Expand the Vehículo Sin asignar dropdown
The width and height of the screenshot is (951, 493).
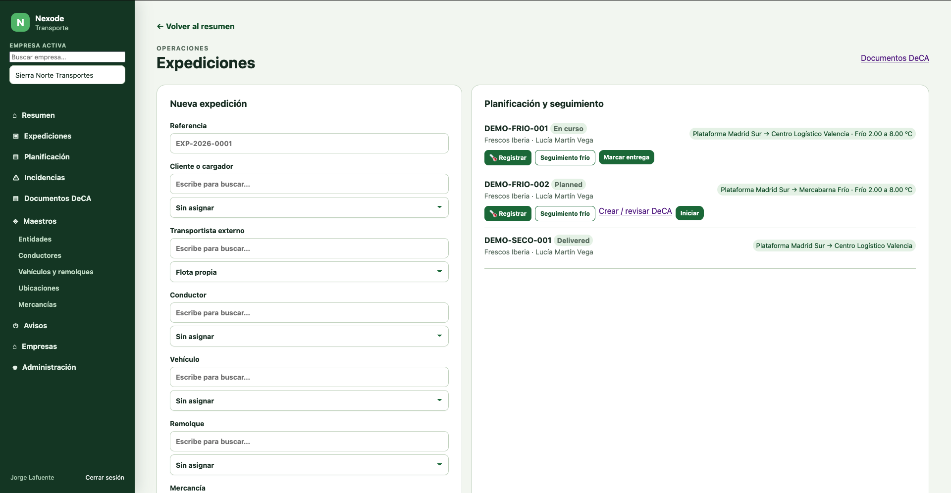309,400
